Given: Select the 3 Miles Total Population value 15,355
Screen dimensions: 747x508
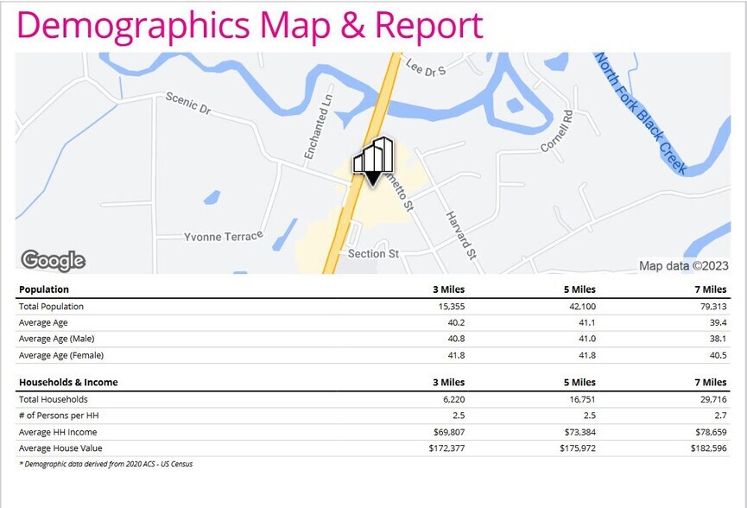Looking at the screenshot, I should 451,307.
